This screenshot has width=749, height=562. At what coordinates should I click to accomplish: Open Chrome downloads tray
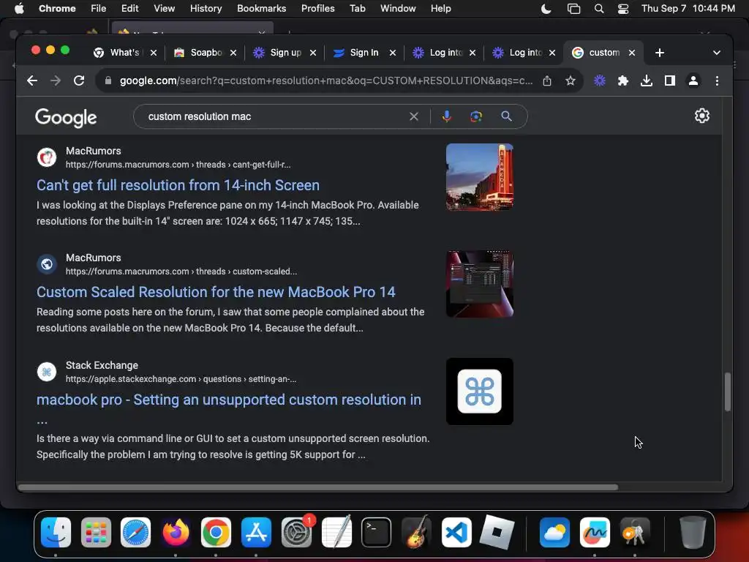coord(647,80)
